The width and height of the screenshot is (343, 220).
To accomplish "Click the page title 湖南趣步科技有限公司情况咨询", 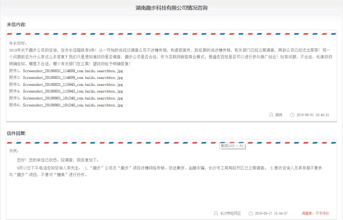I will [171, 8].
